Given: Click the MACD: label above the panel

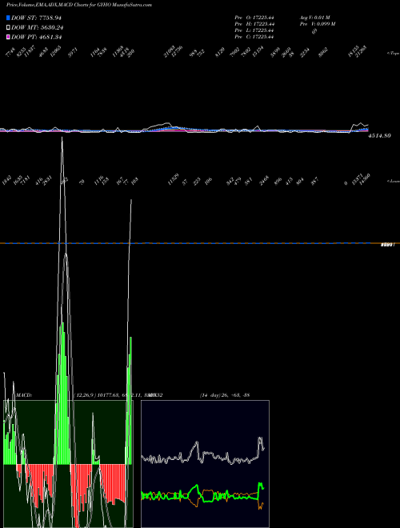Looking at the screenshot, I should 24,395.
